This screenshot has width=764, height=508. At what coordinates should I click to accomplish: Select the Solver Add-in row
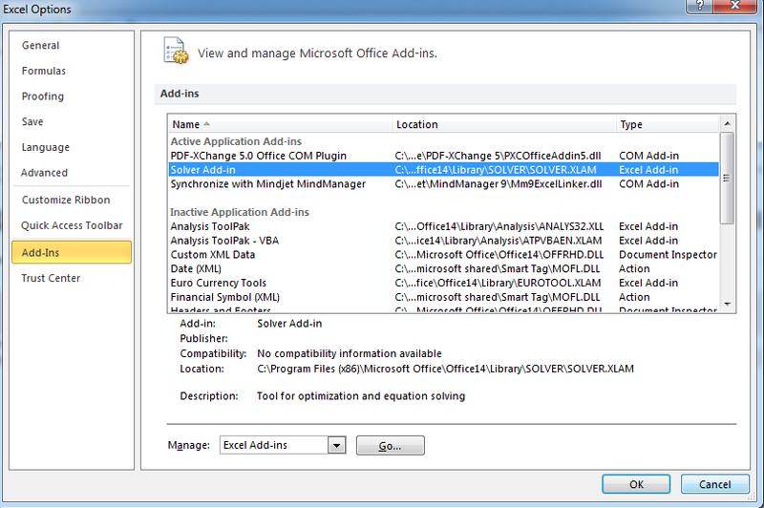click(x=443, y=170)
